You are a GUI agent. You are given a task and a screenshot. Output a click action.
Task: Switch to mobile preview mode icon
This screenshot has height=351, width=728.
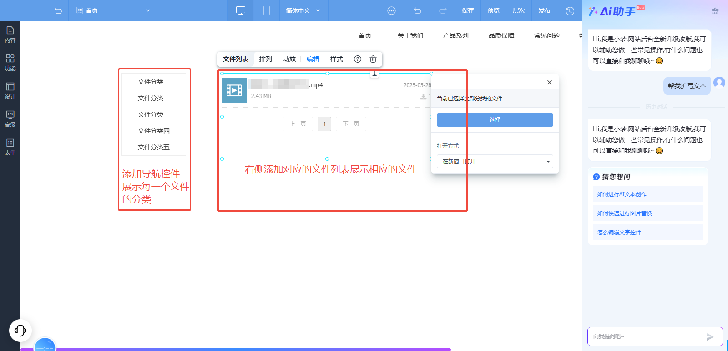(x=267, y=10)
